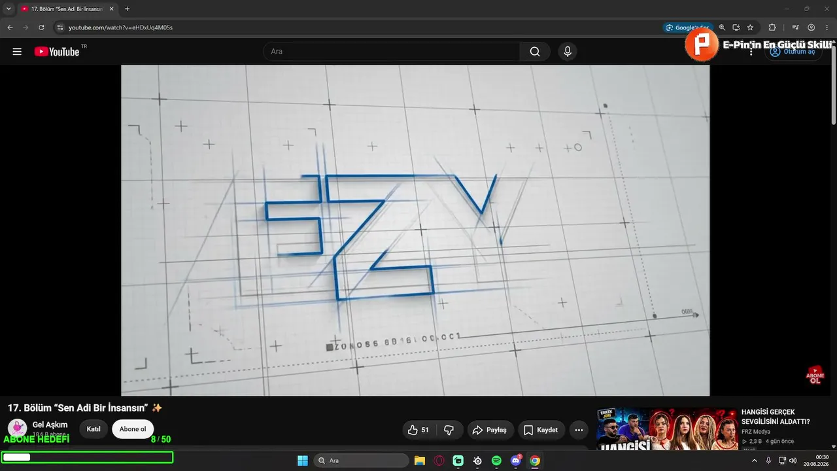The height and width of the screenshot is (471, 837).
Task: Click the taskbar search box Ara
Action: (x=362, y=461)
